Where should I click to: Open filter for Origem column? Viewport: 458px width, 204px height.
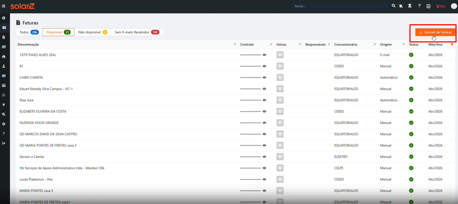coord(404,45)
